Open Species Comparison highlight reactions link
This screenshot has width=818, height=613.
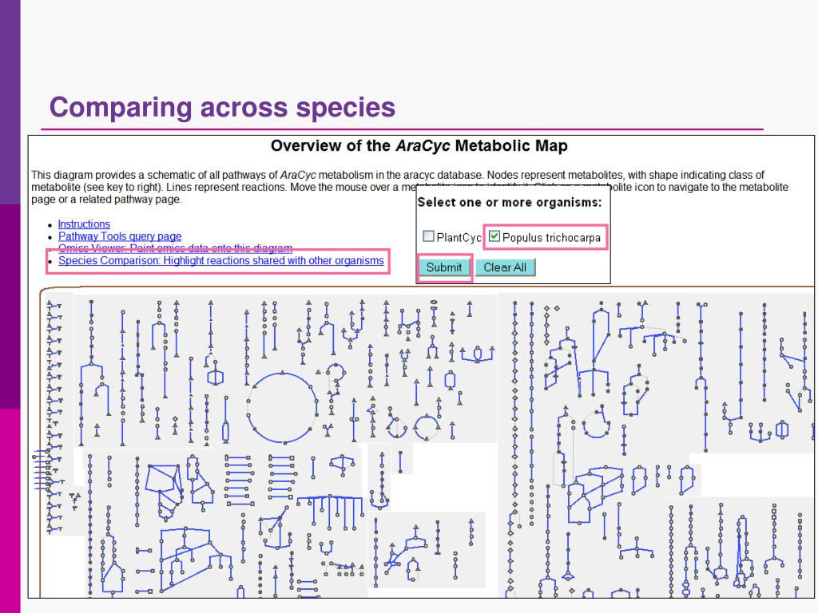[221, 261]
